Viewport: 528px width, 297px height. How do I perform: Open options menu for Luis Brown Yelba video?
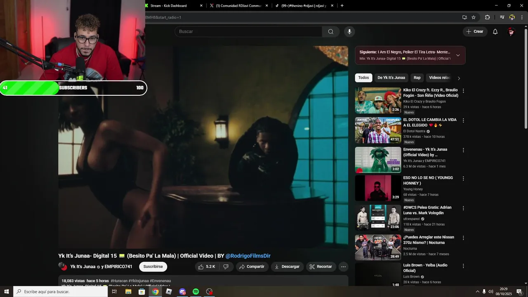[463, 266]
